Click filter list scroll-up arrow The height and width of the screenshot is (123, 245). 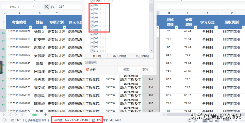(151, 1)
